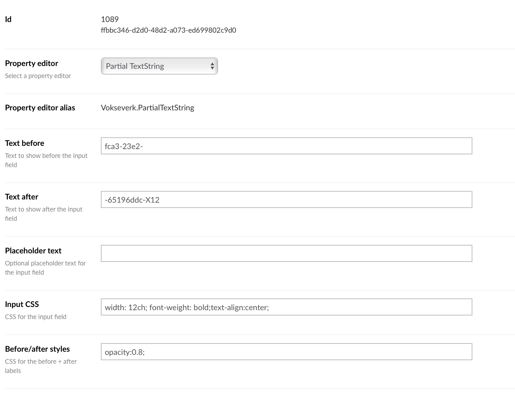The image size is (515, 401).
Task: Click the Input CSS field
Action: (x=286, y=307)
